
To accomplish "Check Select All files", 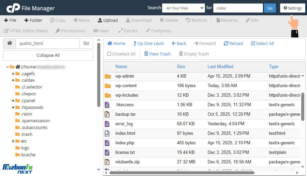I will (x=262, y=43).
